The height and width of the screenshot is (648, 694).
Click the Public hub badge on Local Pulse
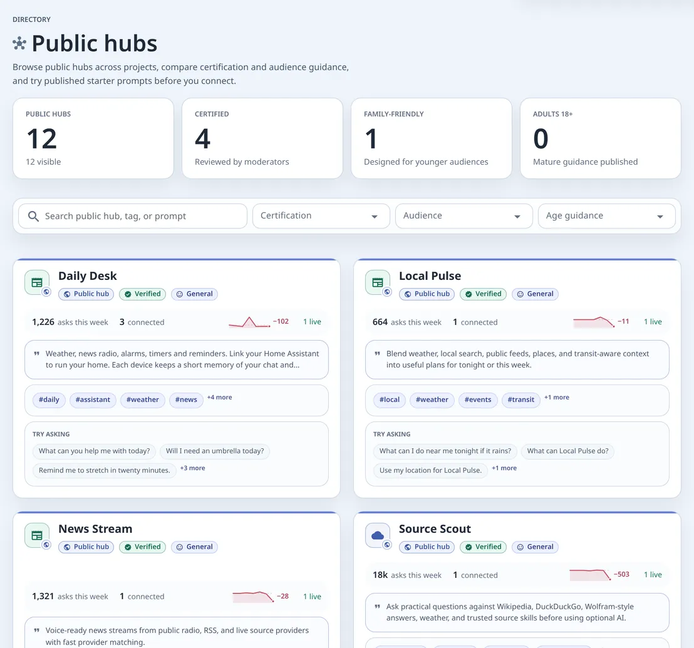(427, 294)
